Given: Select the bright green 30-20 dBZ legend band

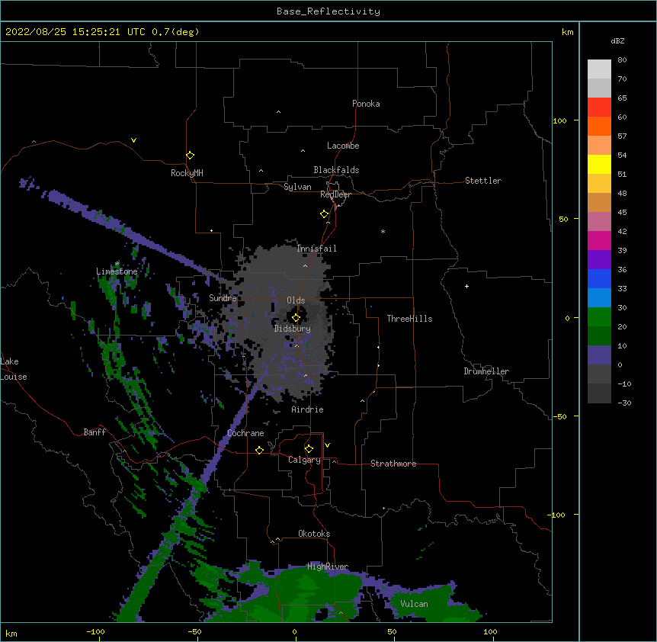Looking at the screenshot, I should (599, 317).
